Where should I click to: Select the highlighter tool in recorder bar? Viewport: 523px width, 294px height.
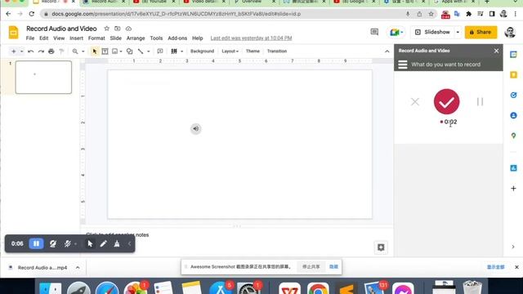coord(117,243)
